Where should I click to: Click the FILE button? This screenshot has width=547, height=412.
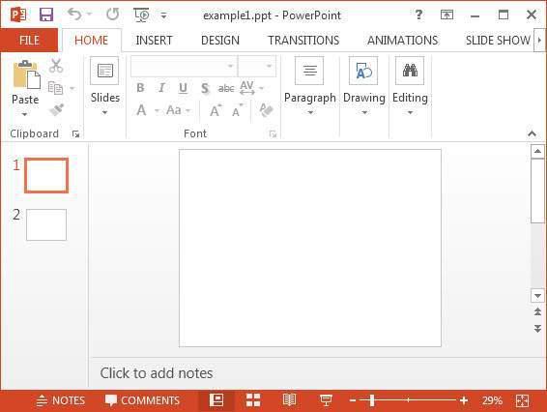29,41
